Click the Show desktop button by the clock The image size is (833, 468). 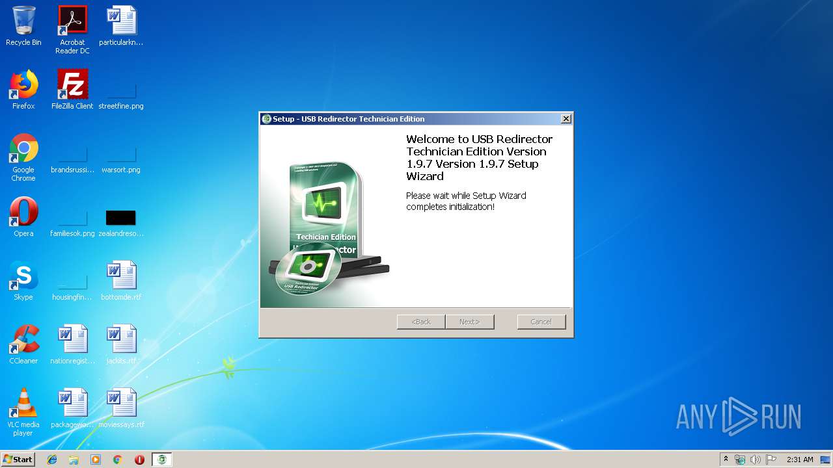point(826,460)
